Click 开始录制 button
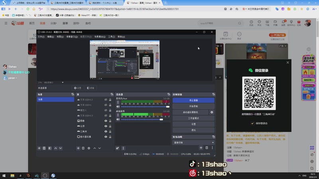Viewport: 319px width, 179px height. (x=193, y=106)
